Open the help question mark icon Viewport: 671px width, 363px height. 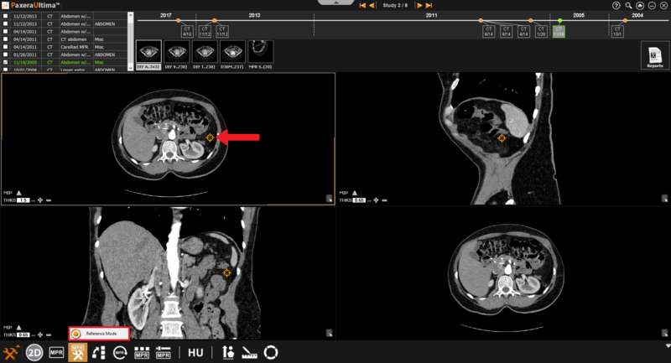click(x=616, y=5)
